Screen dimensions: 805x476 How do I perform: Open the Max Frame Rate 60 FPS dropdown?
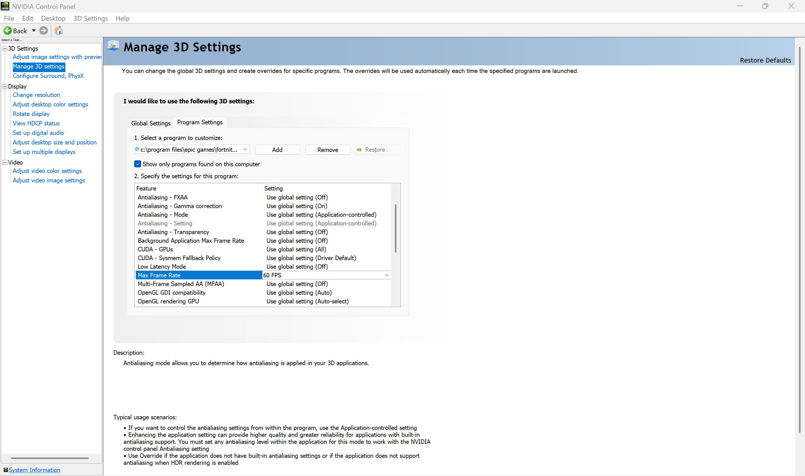click(387, 275)
